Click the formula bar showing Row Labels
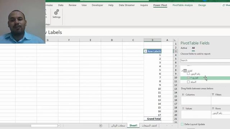 pyautogui.click(x=138, y=32)
